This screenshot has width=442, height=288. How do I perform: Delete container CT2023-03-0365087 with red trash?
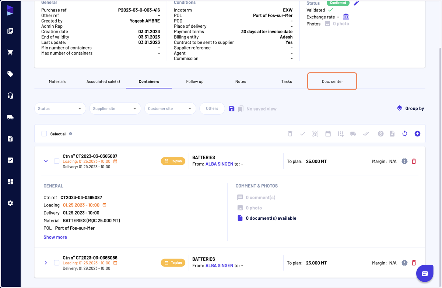click(414, 161)
